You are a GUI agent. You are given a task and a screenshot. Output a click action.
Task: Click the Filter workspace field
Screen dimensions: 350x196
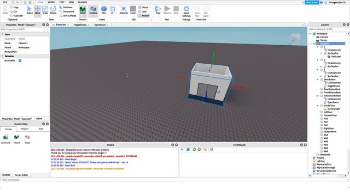click(327, 29)
